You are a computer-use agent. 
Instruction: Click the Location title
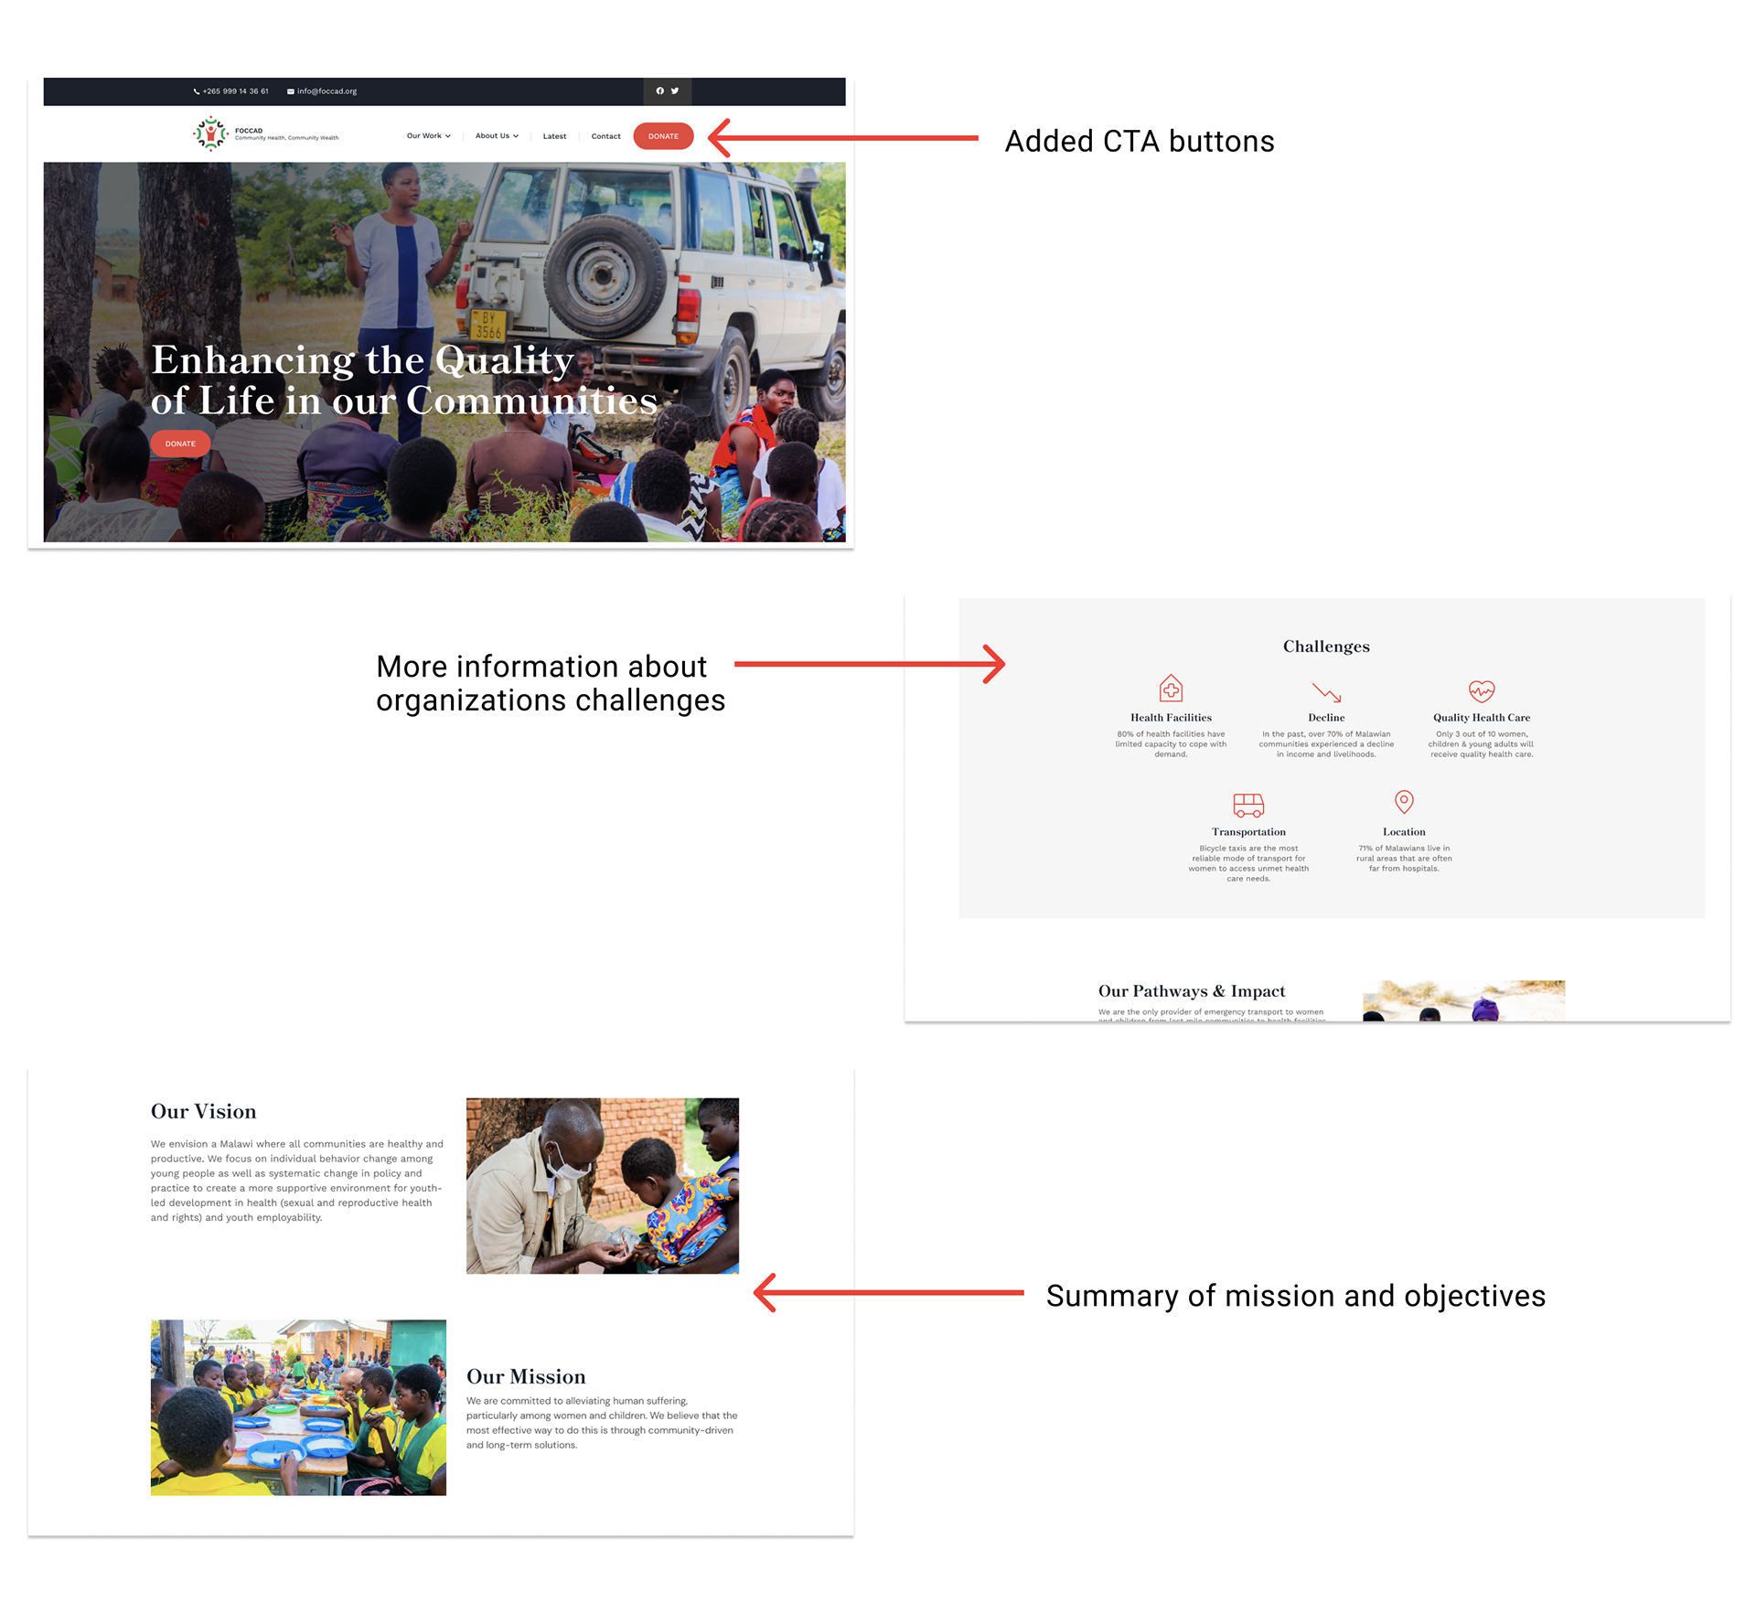[x=1404, y=832]
